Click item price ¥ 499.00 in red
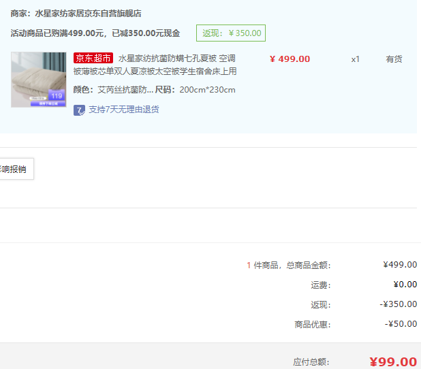This screenshot has height=369, width=421. pos(290,59)
